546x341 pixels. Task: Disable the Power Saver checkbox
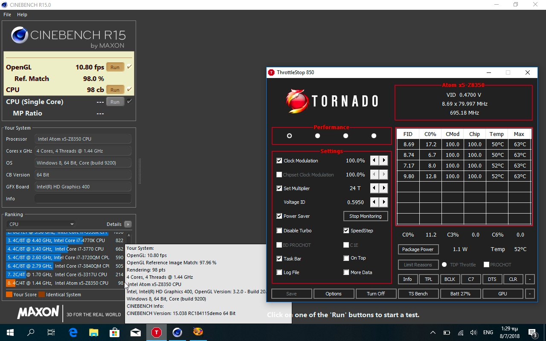click(x=279, y=216)
